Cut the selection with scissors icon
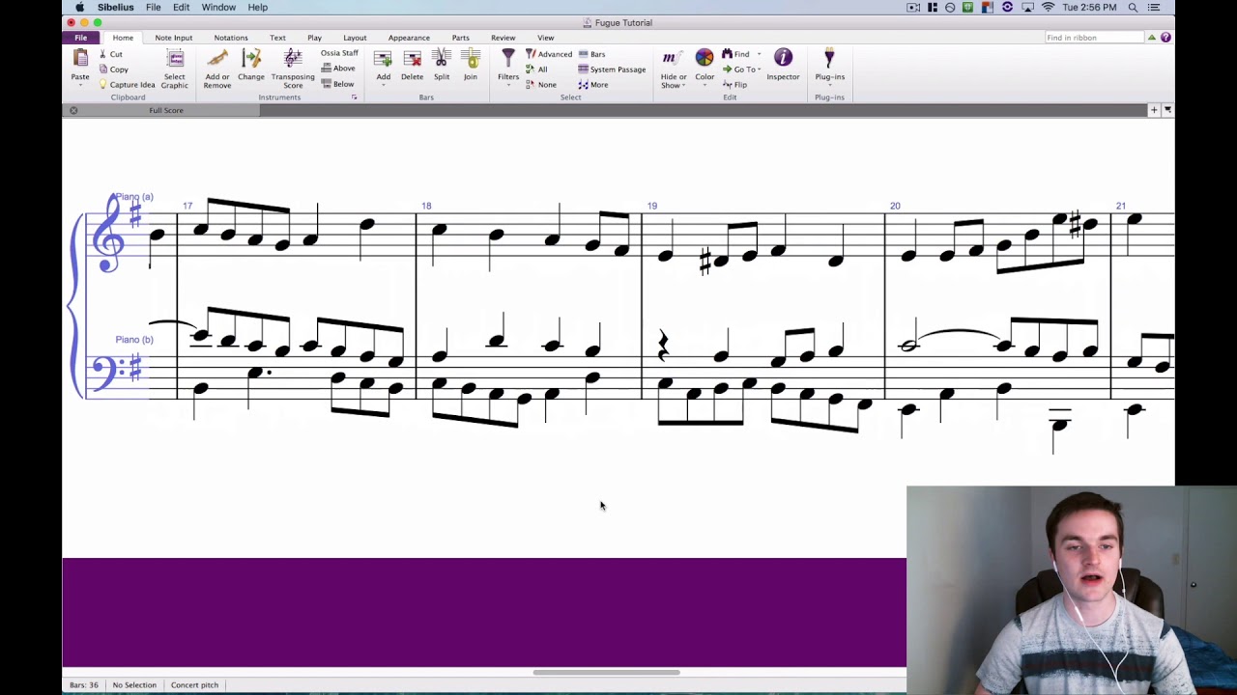Viewport: 1237px width, 695px height. [103, 54]
